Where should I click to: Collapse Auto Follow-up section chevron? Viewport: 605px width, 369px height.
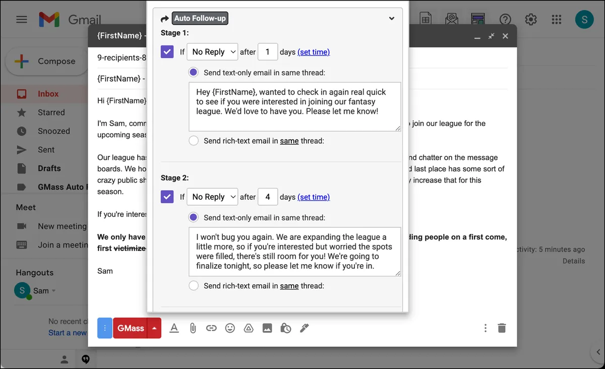(392, 19)
